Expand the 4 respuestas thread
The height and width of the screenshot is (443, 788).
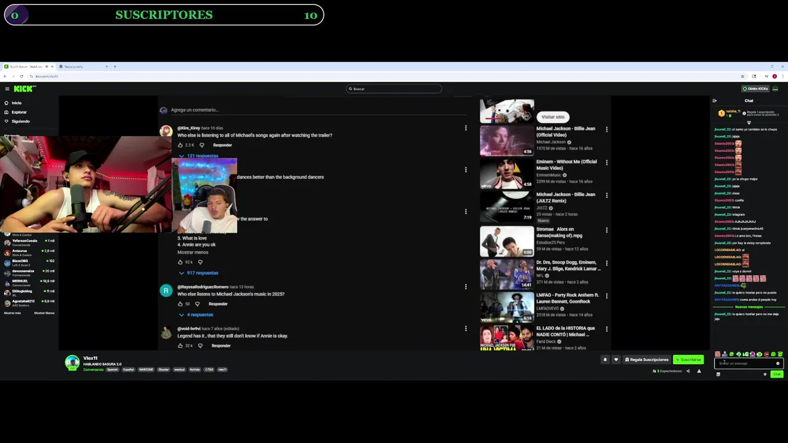196,314
